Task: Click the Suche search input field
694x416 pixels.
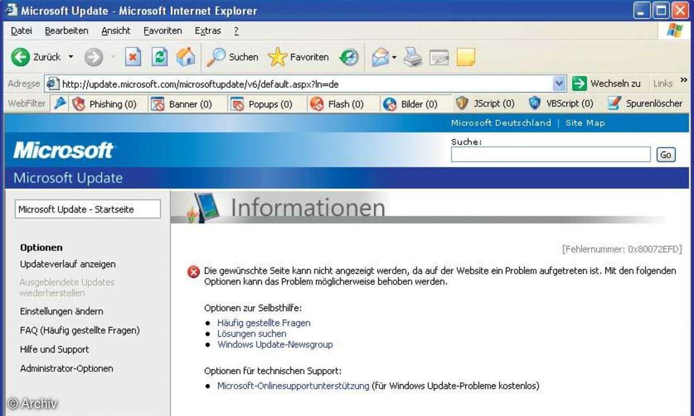Action: pyautogui.click(x=551, y=154)
